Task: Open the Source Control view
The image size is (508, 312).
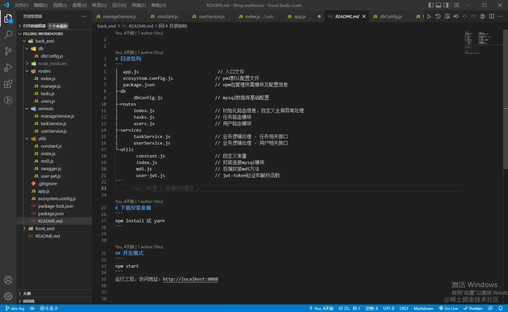Action: click(8, 51)
